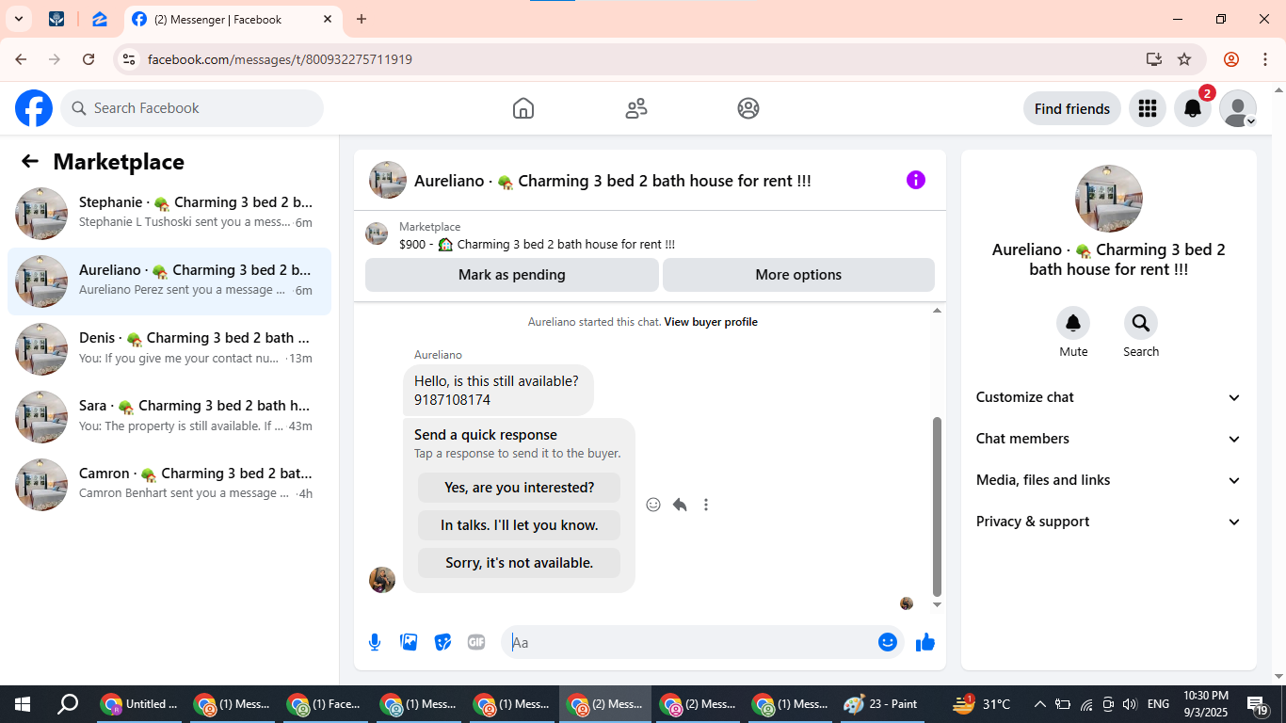Open Camron's conversation

(x=169, y=485)
